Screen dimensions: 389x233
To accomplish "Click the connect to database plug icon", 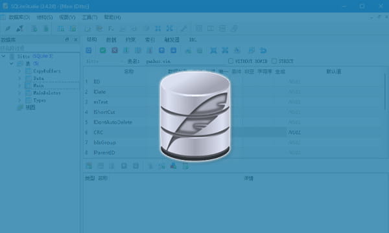I will pyautogui.click(x=8, y=28).
